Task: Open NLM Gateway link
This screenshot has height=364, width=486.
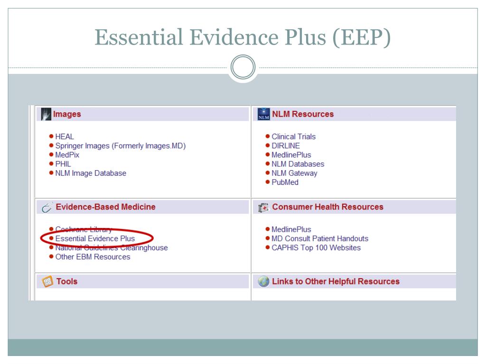Action: tap(294, 173)
